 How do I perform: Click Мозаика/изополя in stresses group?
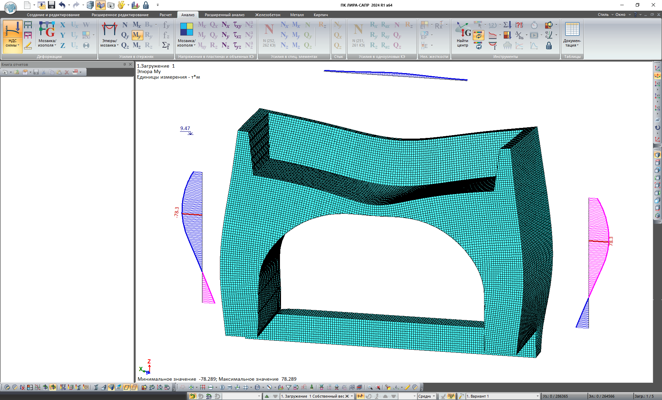tap(186, 35)
